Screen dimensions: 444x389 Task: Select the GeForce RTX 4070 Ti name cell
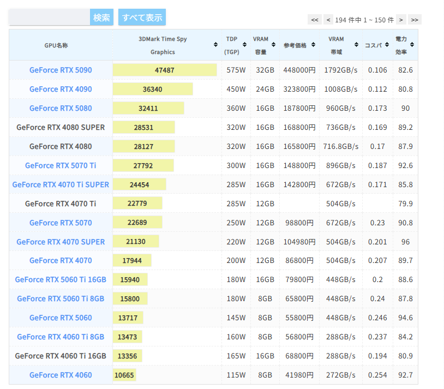(x=61, y=204)
